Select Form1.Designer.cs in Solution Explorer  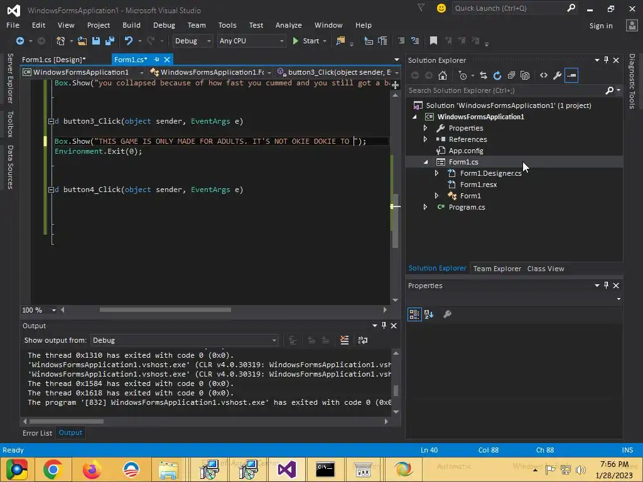pos(490,173)
